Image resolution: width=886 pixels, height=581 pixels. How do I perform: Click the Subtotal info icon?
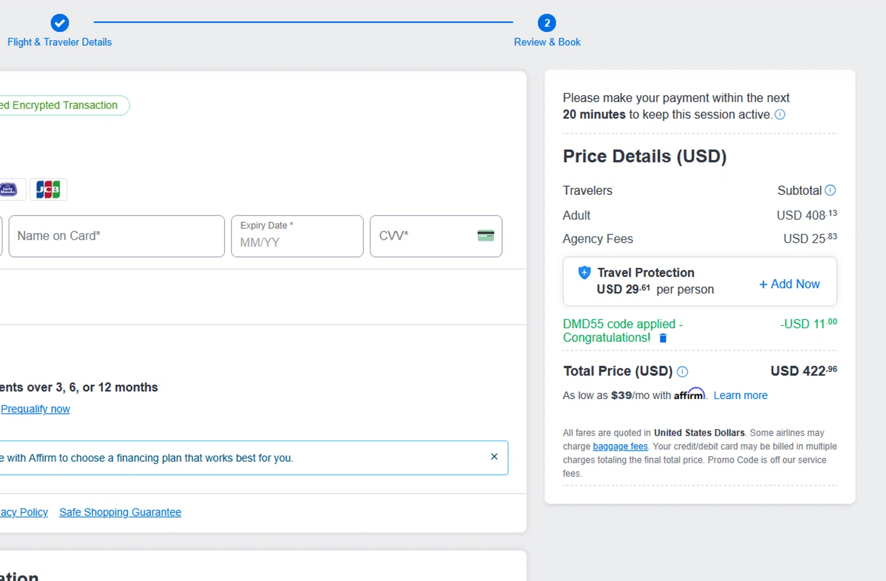pyautogui.click(x=830, y=190)
